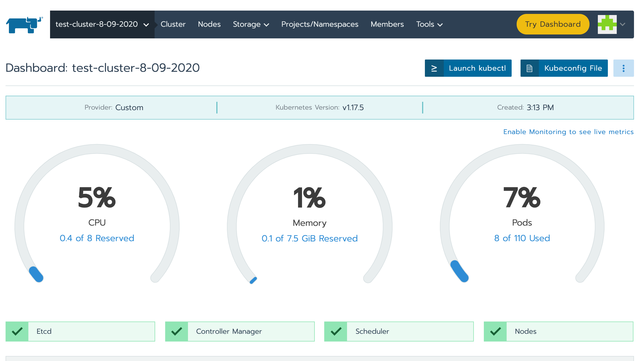Open Projects/Namespaces page
This screenshot has height=361, width=644.
pyautogui.click(x=320, y=24)
